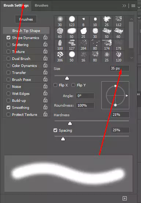Open the panel menu hamburger icon
Screen dimensions: 141x203
tap(133, 6)
